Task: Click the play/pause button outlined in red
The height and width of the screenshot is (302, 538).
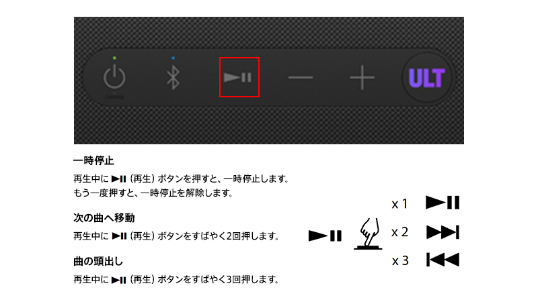Action: 239,77
